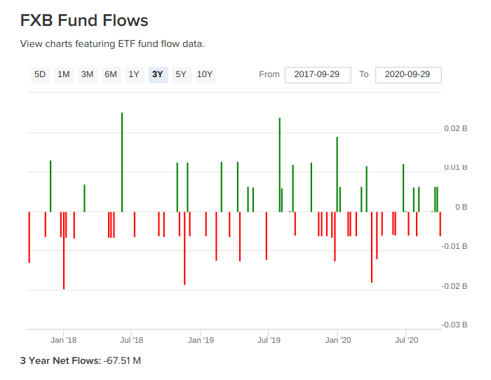Choose the 3M range button

(x=87, y=74)
